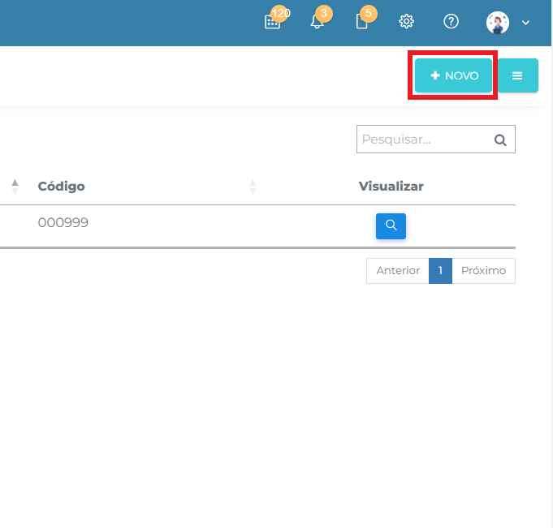Image resolution: width=553 pixels, height=528 pixels.
Task: Click the sort arrows left of Código
Action: tap(15, 187)
